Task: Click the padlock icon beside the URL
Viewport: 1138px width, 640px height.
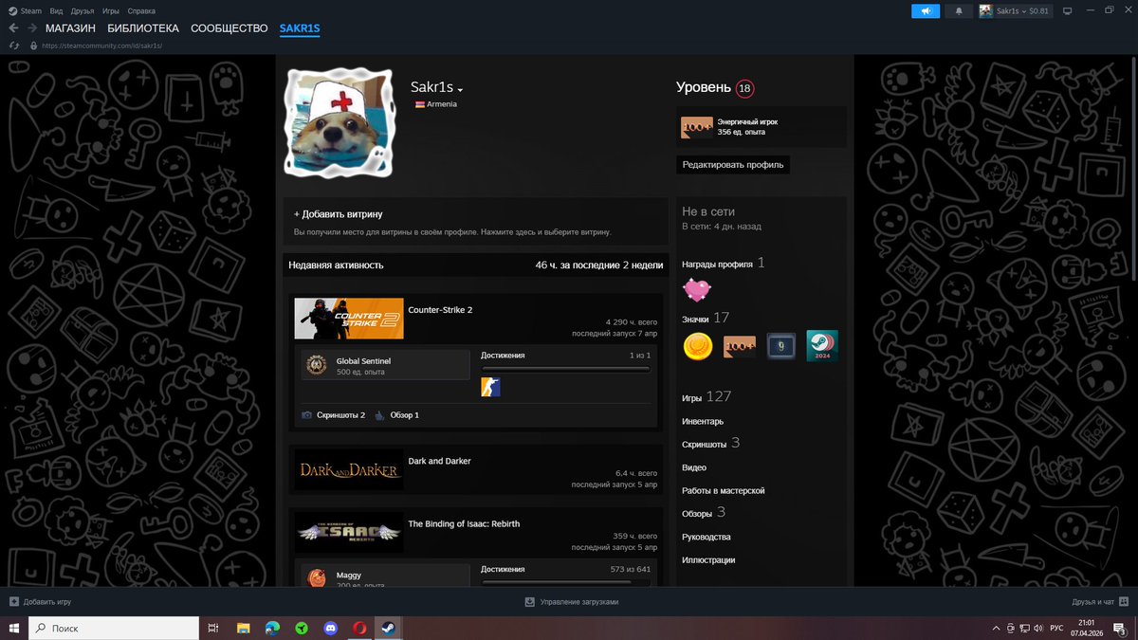Action: [x=34, y=46]
